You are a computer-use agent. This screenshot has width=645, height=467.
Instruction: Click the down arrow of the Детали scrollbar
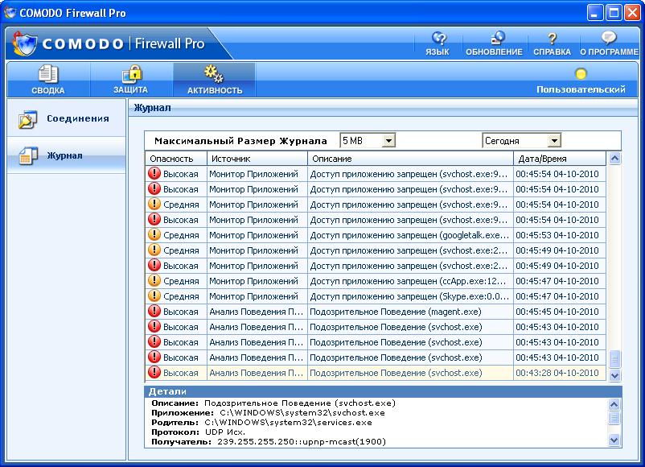(x=614, y=440)
